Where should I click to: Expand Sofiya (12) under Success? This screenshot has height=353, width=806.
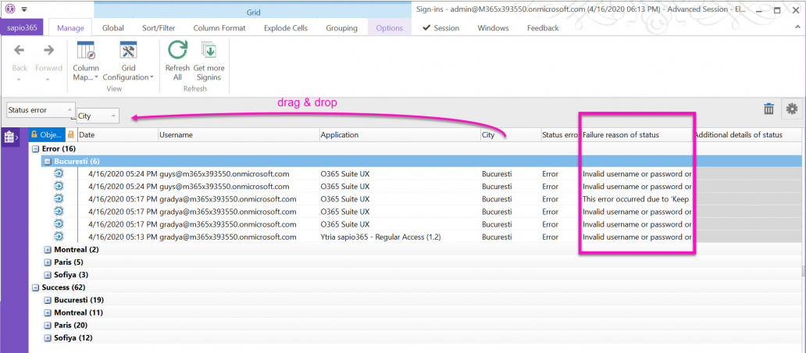pyautogui.click(x=48, y=338)
